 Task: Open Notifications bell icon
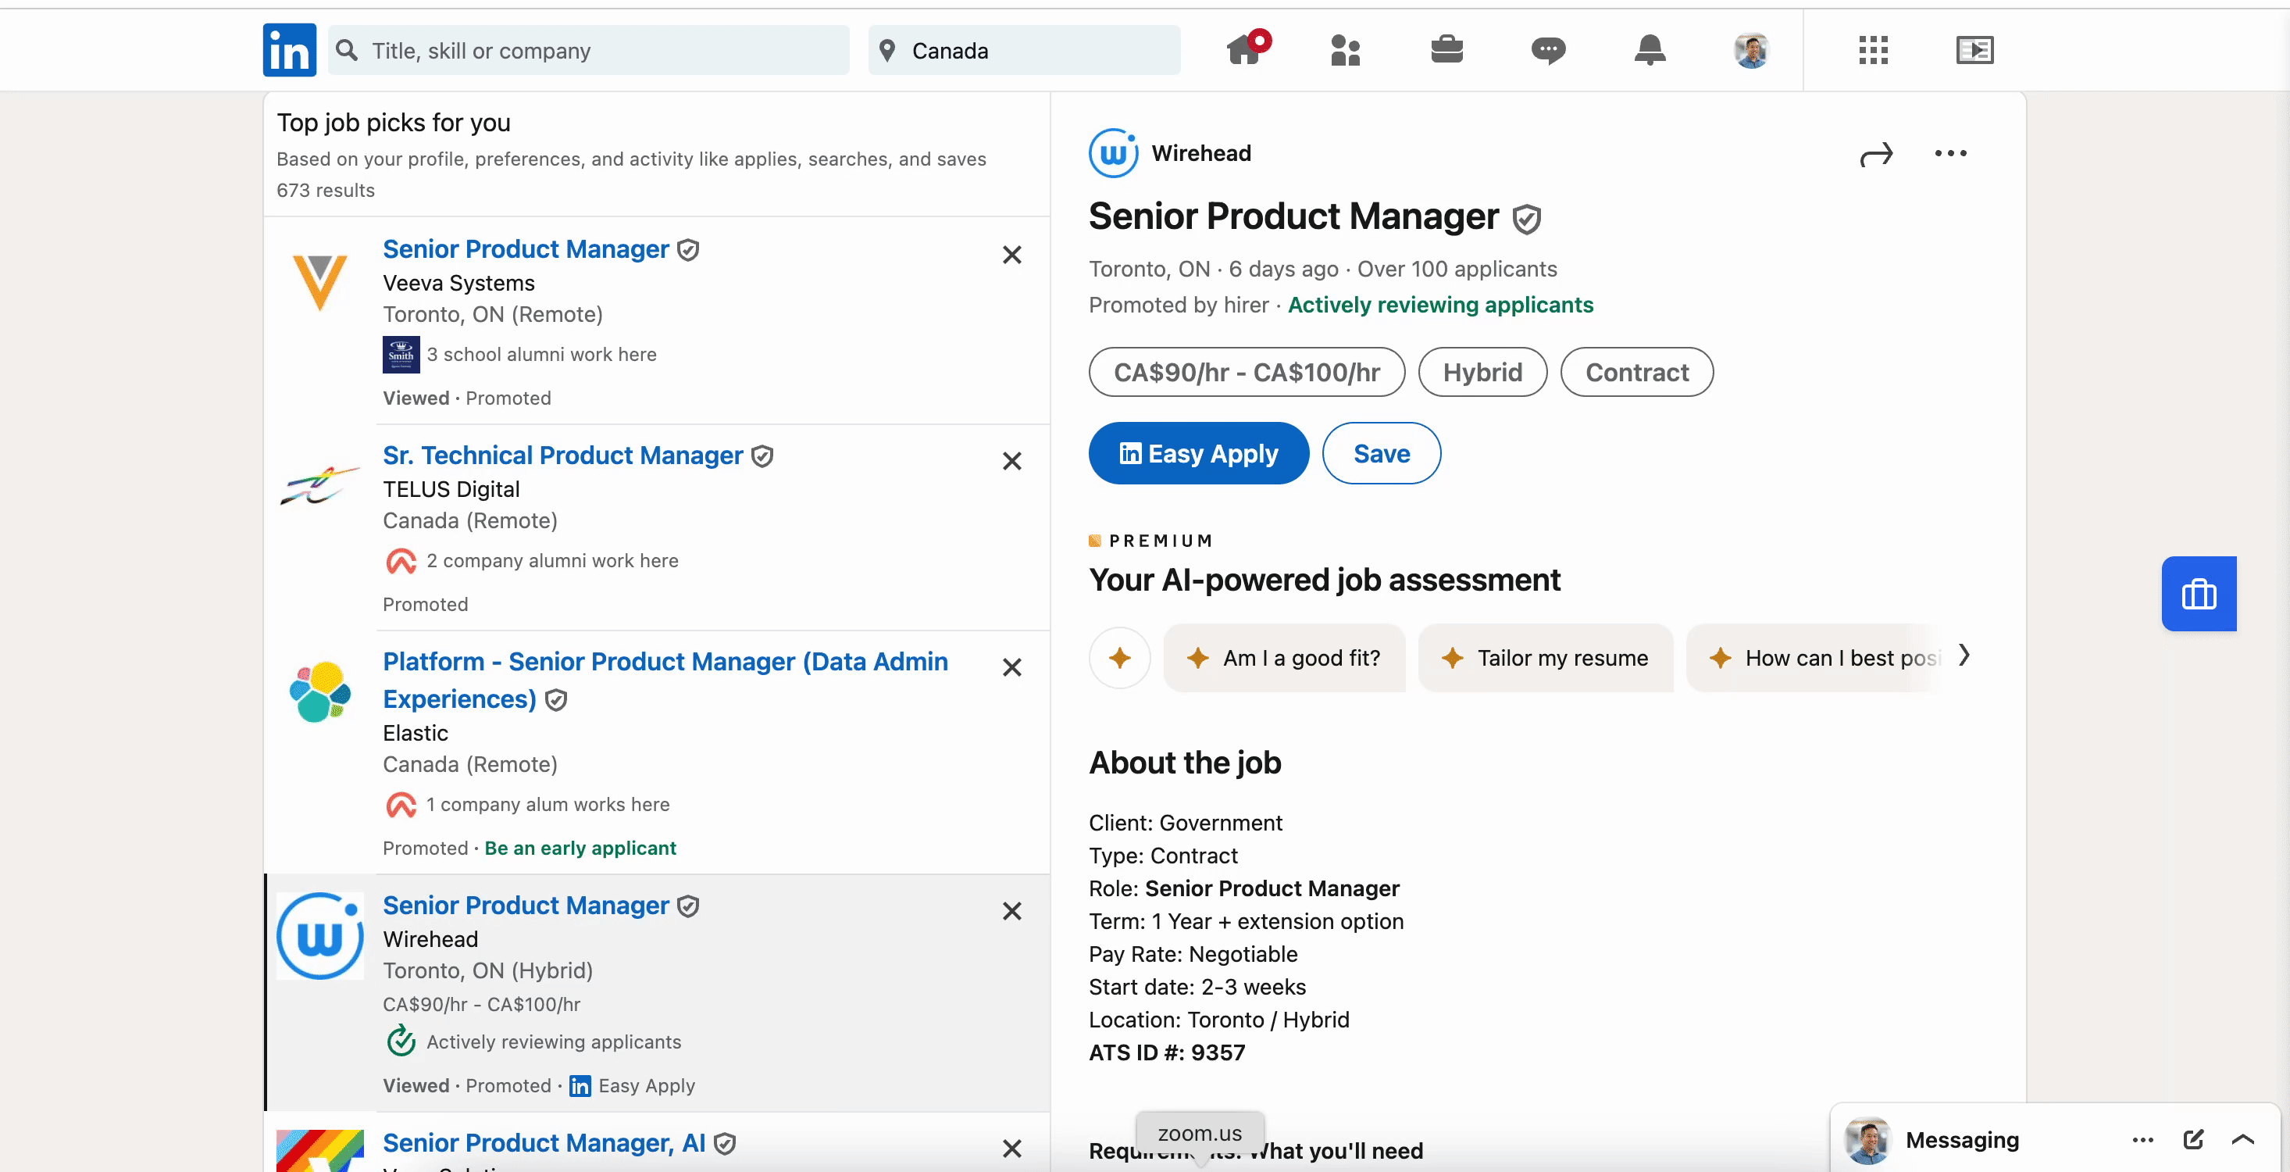coord(1649,50)
